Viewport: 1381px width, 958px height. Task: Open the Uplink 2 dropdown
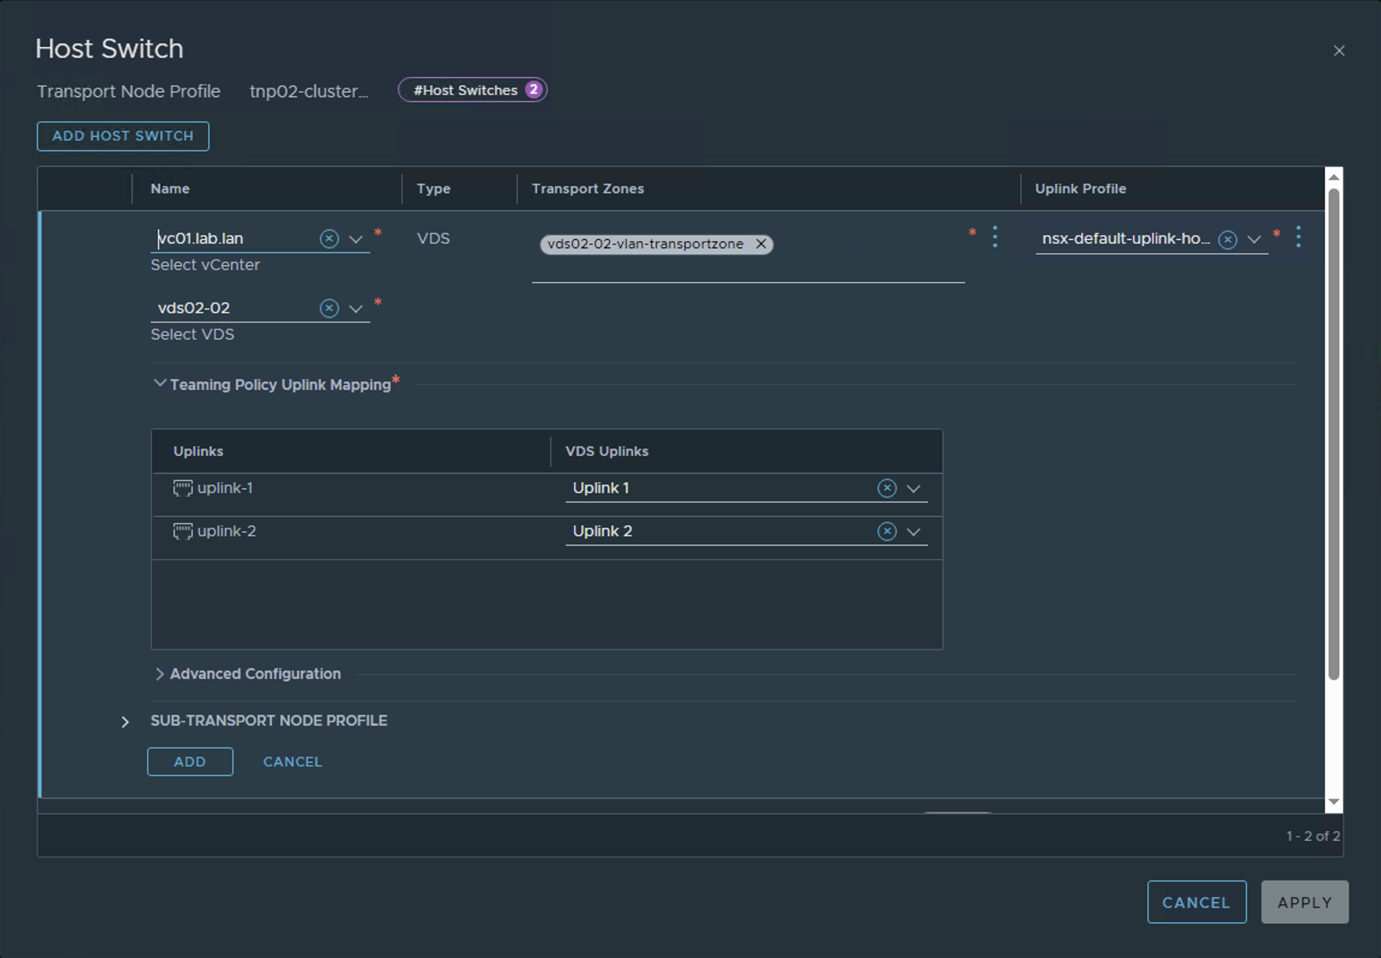[914, 531]
